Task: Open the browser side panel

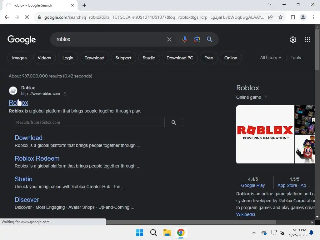Action: pyautogui.click(x=293, y=17)
